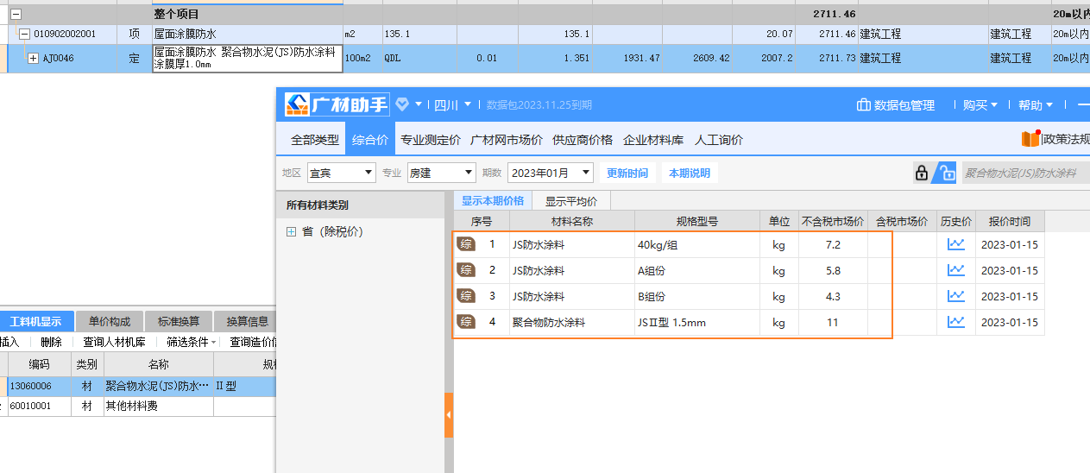
Task: Click the 删除 toolbar button
Action: point(51,342)
